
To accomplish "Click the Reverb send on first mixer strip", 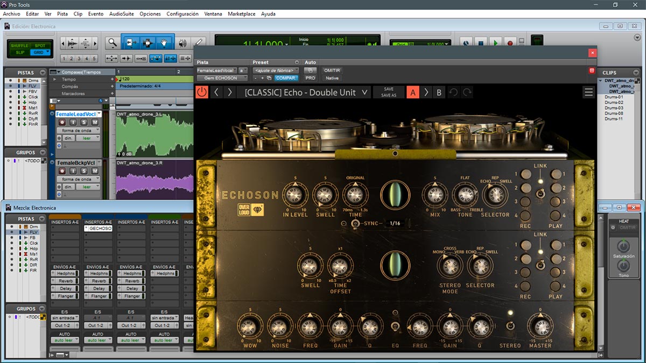I will [x=65, y=281].
